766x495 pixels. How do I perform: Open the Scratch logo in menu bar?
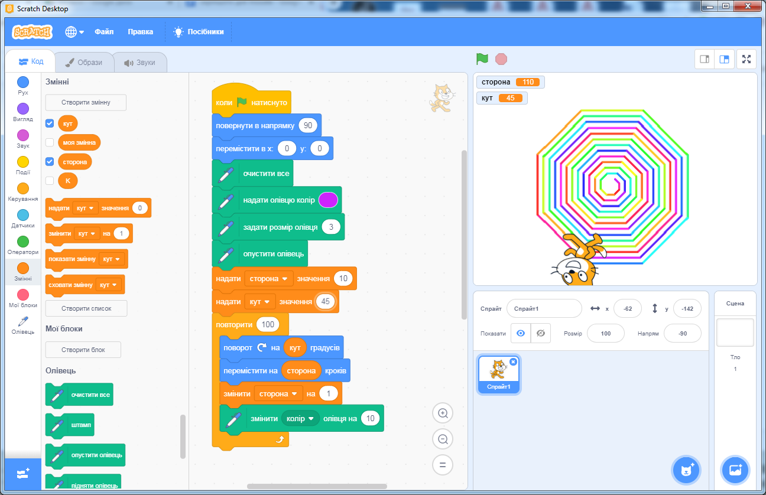33,32
